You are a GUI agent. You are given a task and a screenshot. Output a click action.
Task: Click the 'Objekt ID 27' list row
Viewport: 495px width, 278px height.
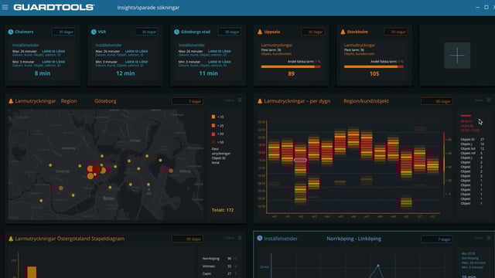click(473, 139)
